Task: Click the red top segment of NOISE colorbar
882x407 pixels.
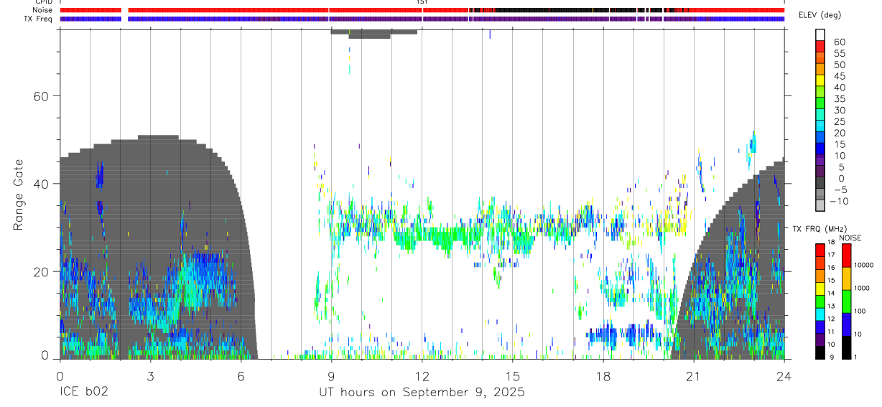Action: point(846,255)
